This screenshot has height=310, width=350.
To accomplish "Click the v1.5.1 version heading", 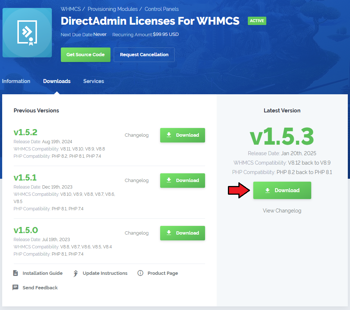I will click(25, 178).
